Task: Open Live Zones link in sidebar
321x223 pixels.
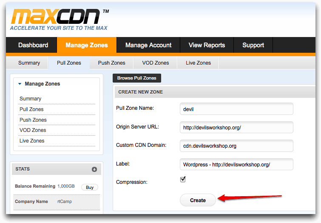Action: coord(32,141)
